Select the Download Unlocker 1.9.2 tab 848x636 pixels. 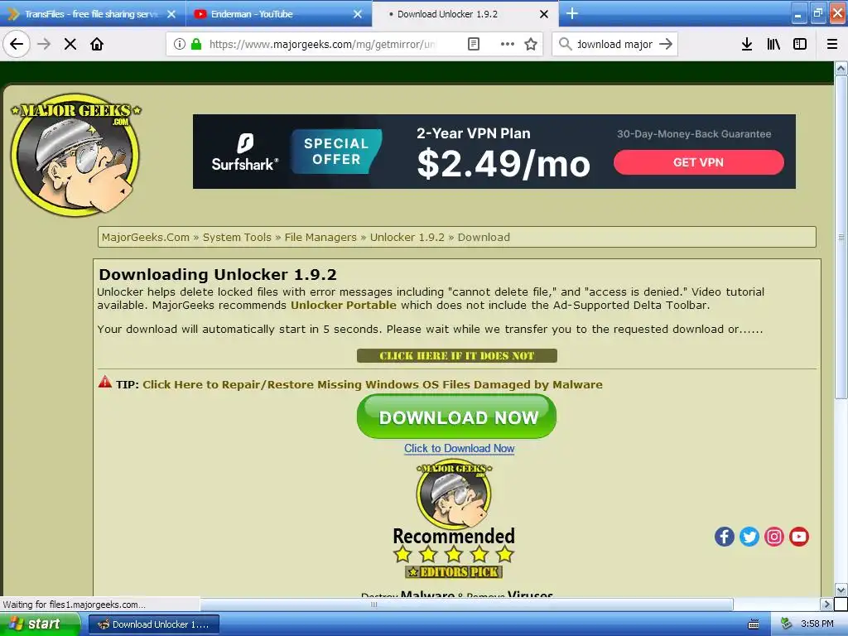(465, 14)
